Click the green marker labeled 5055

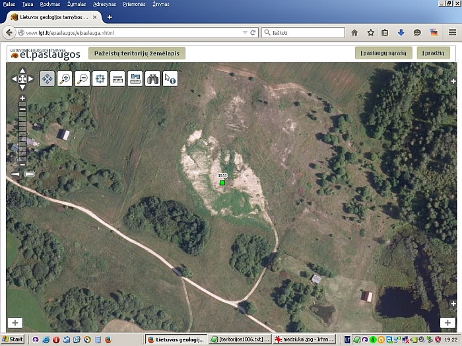pyautogui.click(x=222, y=183)
